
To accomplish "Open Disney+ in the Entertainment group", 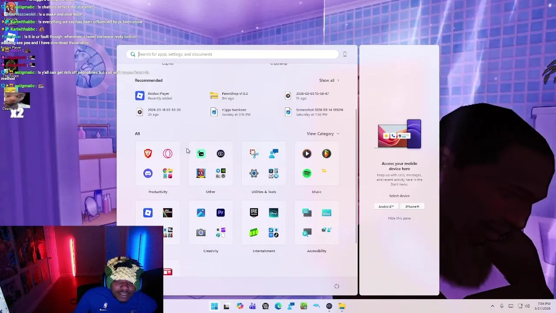I will tap(274, 213).
